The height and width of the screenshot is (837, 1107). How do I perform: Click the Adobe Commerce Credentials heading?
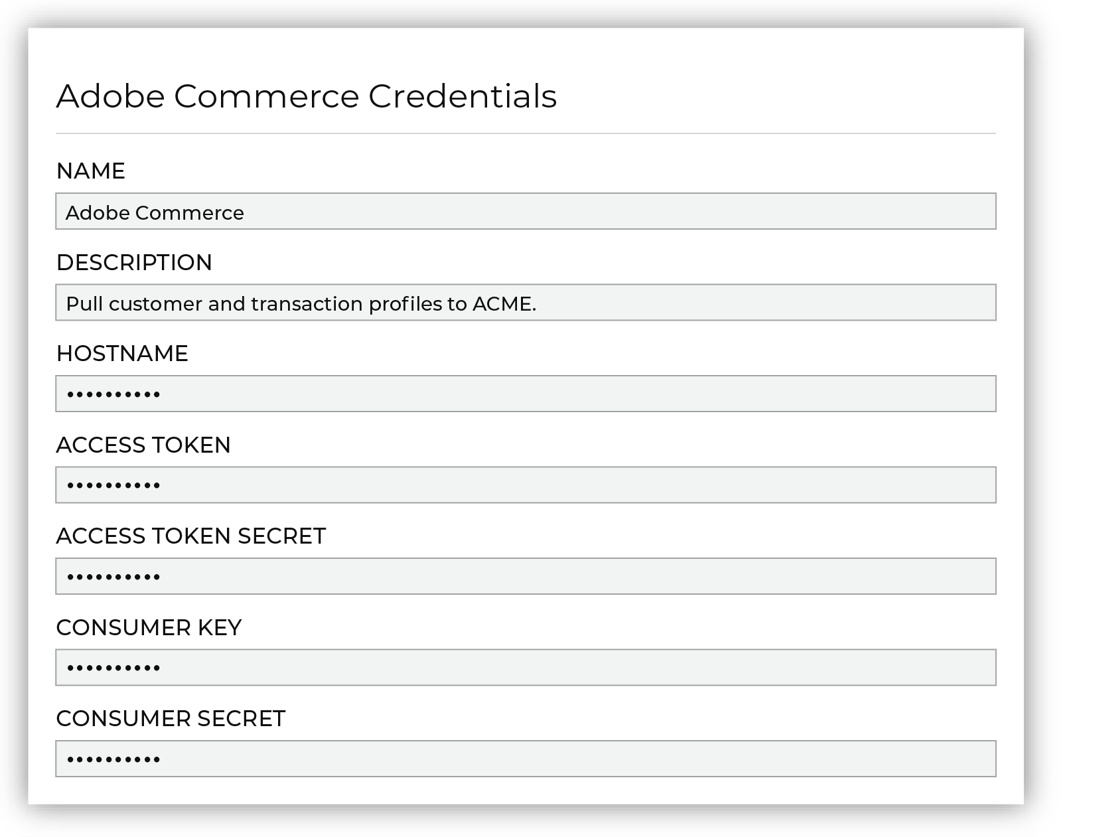[x=307, y=96]
